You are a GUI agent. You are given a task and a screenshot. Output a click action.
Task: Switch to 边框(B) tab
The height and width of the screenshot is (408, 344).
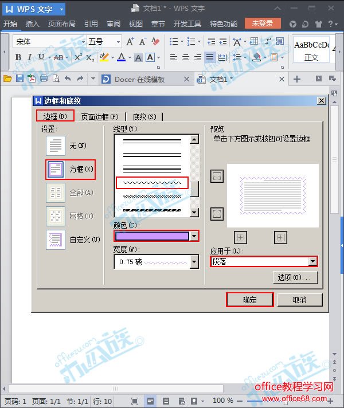coord(55,116)
